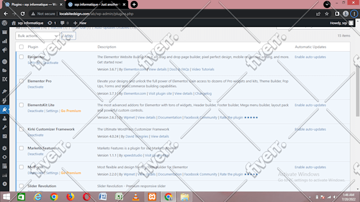Focus the browser address bar URL

pos(96,14)
